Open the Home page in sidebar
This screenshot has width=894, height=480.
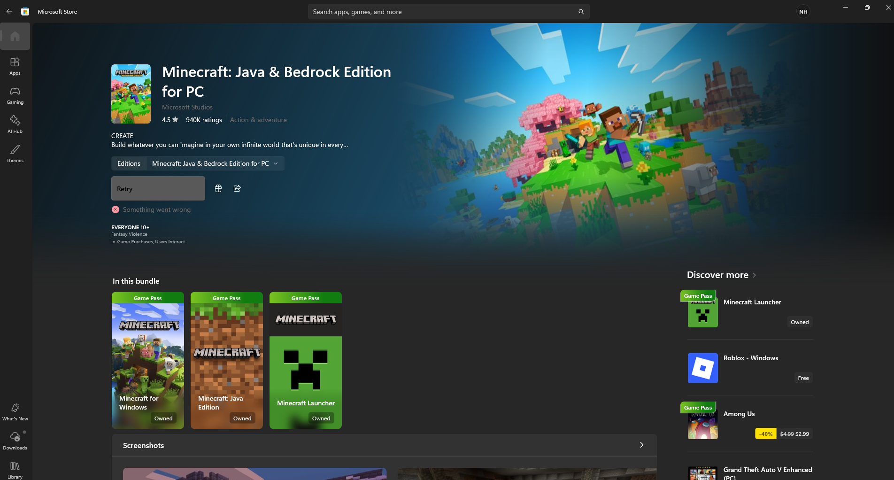click(x=15, y=36)
